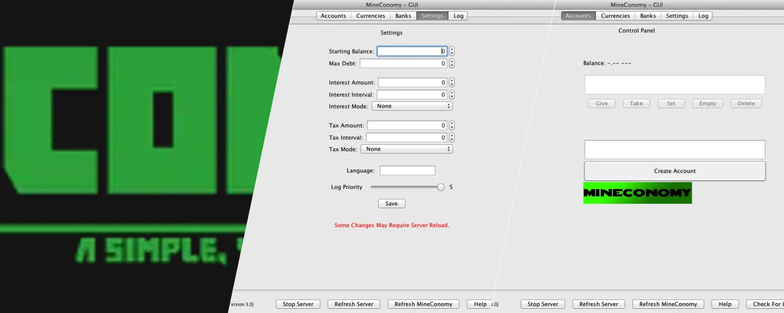Click the Empty account button
The height and width of the screenshot is (313, 784).
pos(708,103)
